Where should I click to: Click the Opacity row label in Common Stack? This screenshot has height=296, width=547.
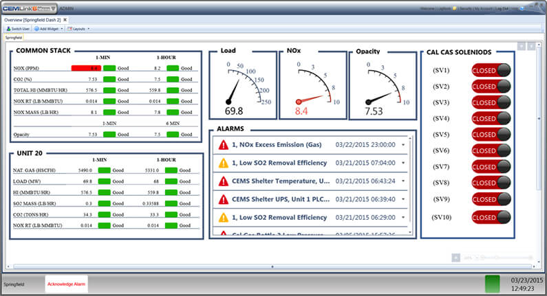click(21, 135)
